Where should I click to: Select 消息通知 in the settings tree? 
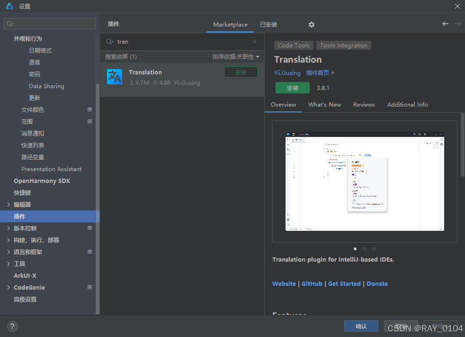[33, 133]
